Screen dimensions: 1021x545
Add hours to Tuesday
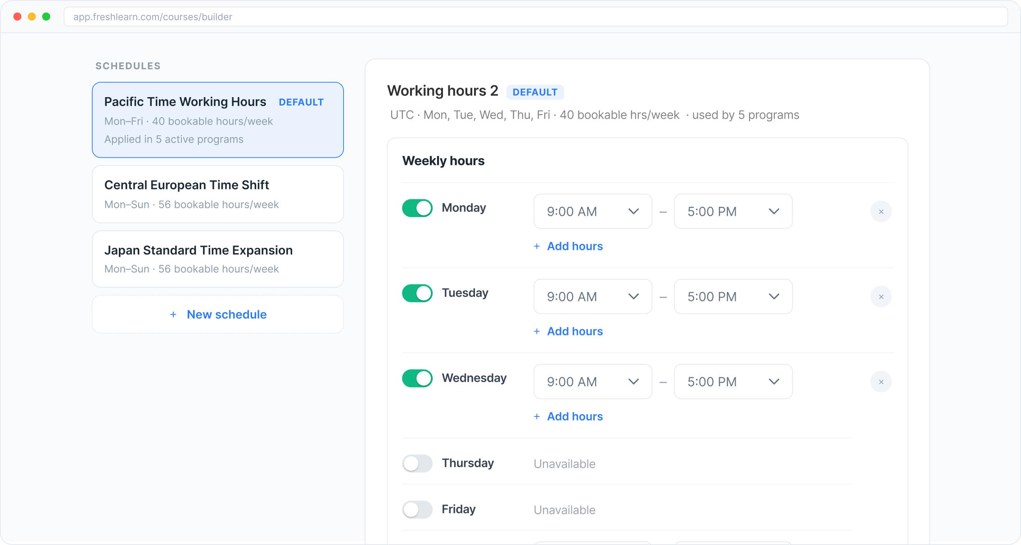pyautogui.click(x=568, y=331)
